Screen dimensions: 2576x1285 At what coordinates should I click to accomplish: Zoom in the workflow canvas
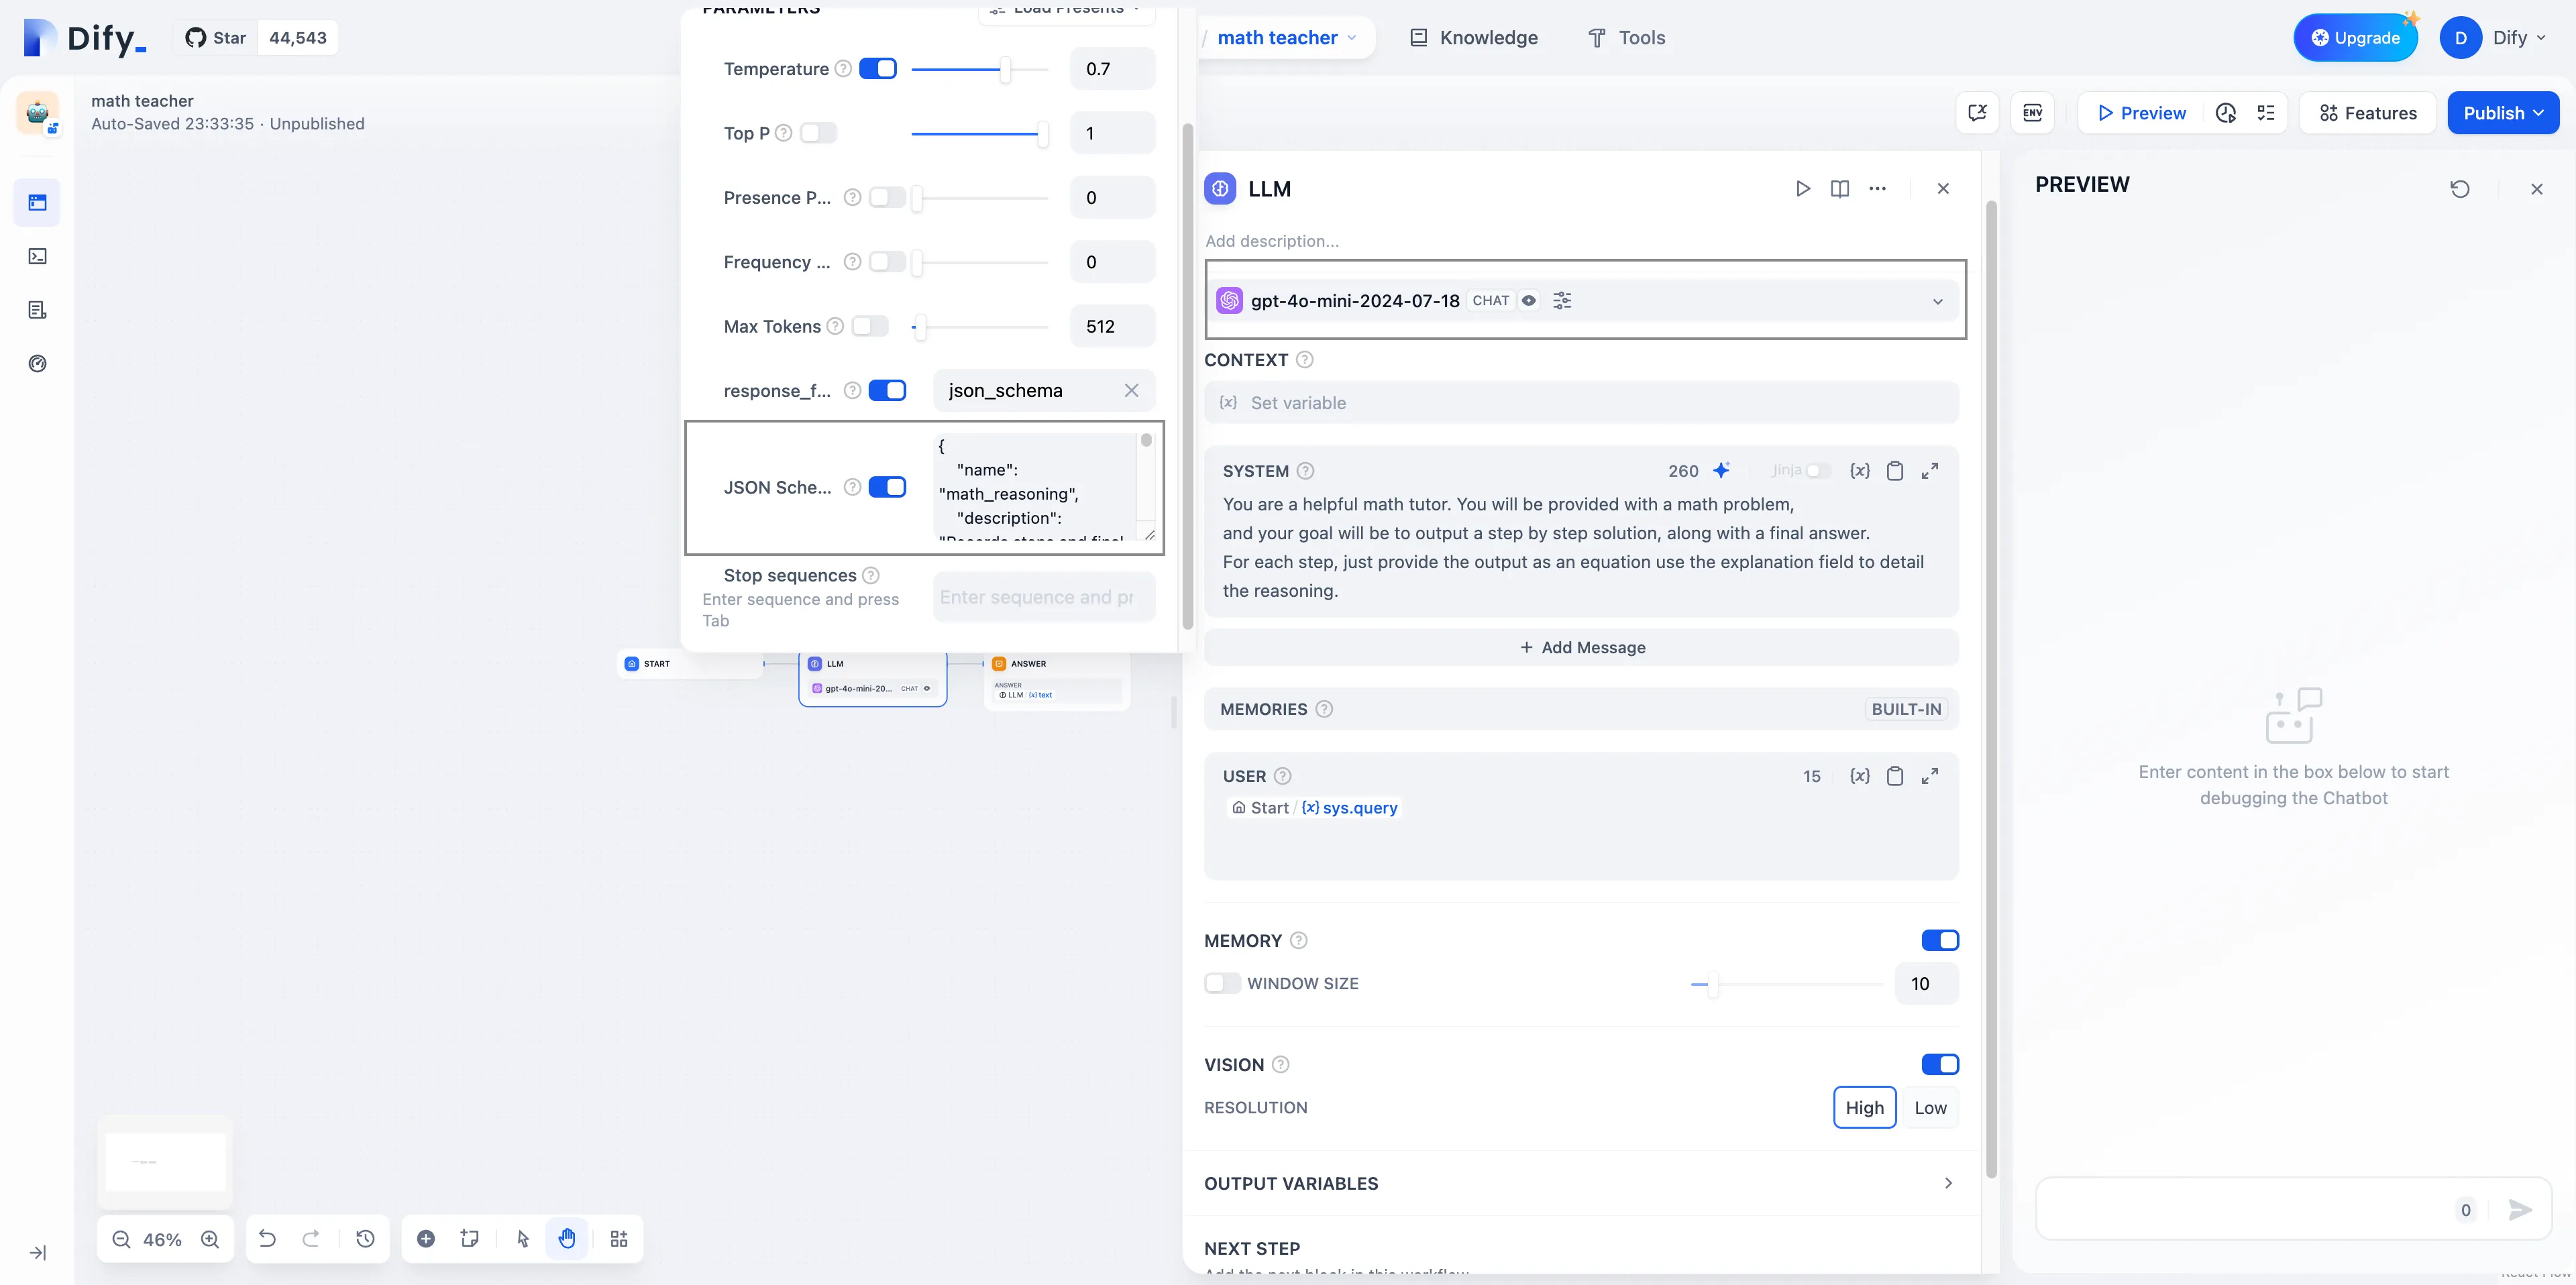tap(210, 1239)
